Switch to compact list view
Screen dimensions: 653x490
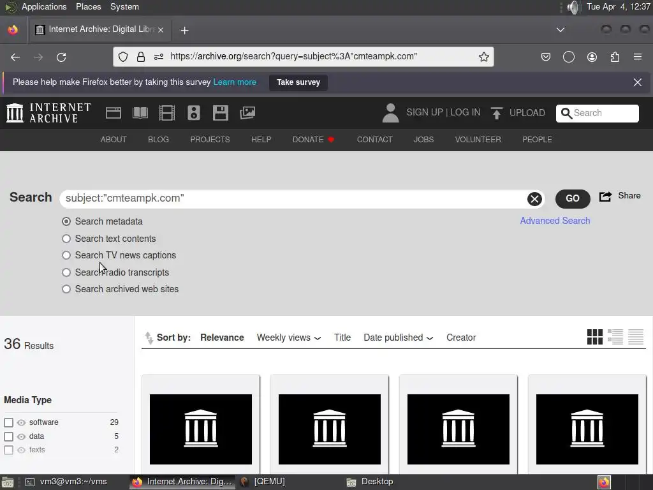click(x=636, y=337)
